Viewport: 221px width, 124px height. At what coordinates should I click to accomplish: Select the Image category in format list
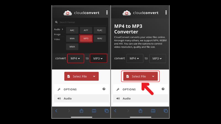coord(57,34)
